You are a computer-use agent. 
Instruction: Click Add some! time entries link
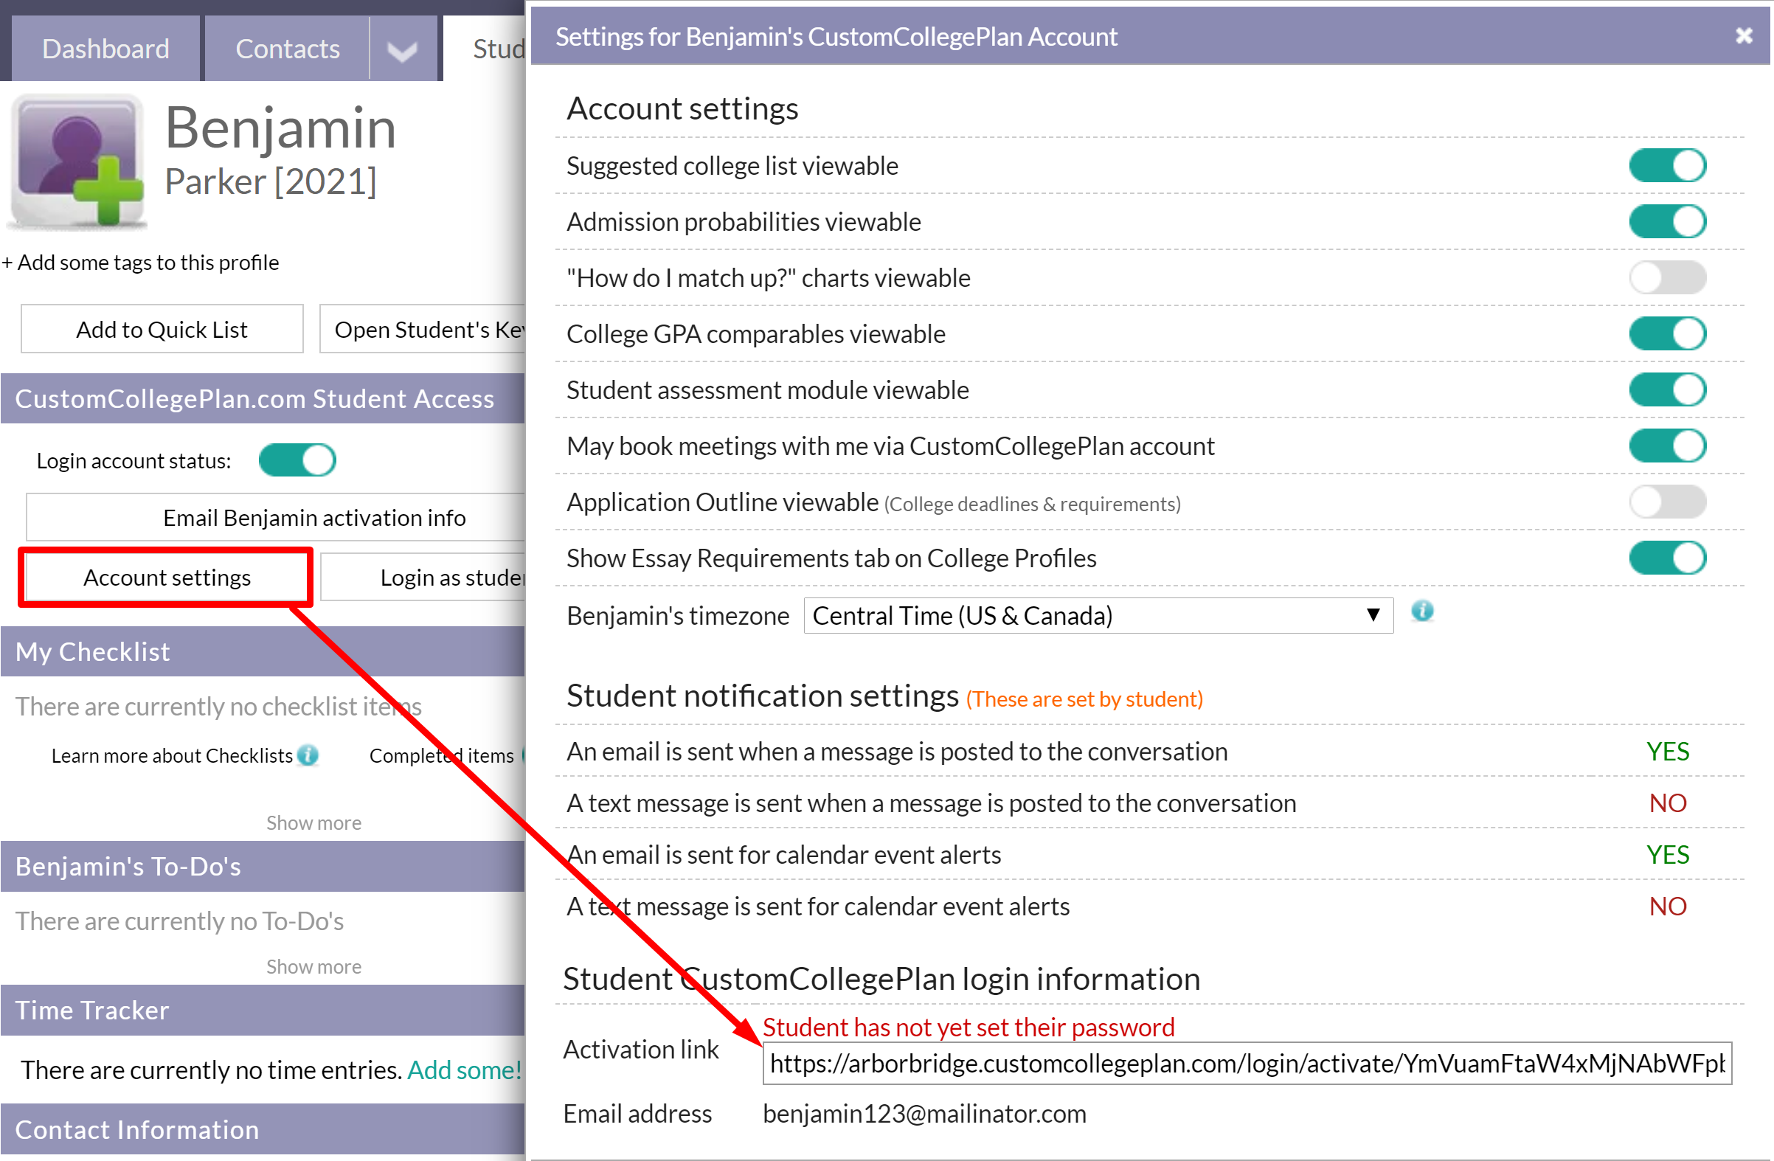click(x=464, y=1070)
